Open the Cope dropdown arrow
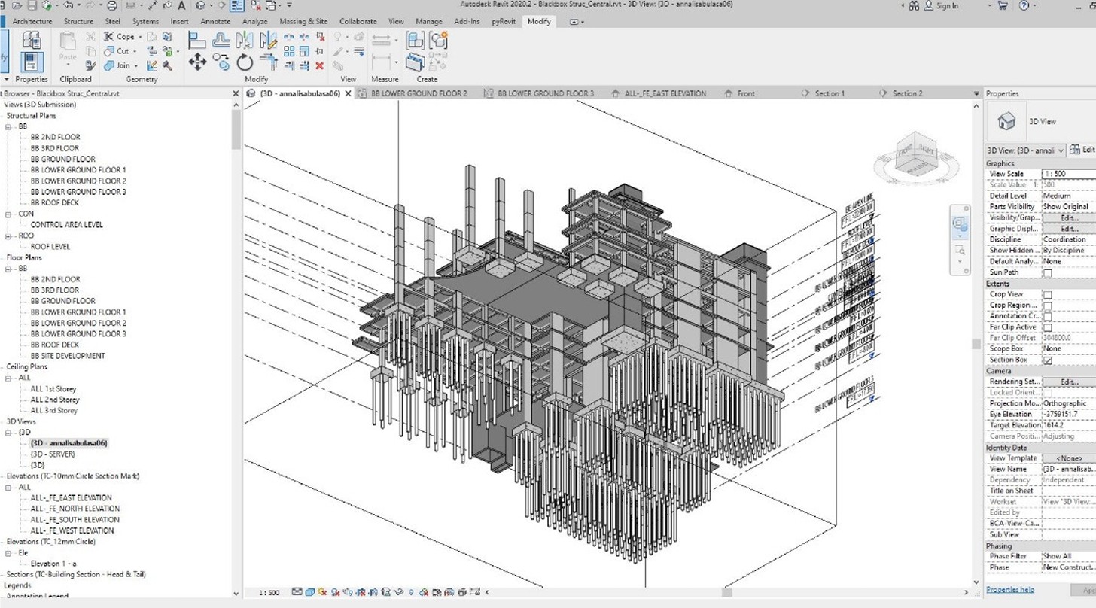This screenshot has height=608, width=1096. 141,36
